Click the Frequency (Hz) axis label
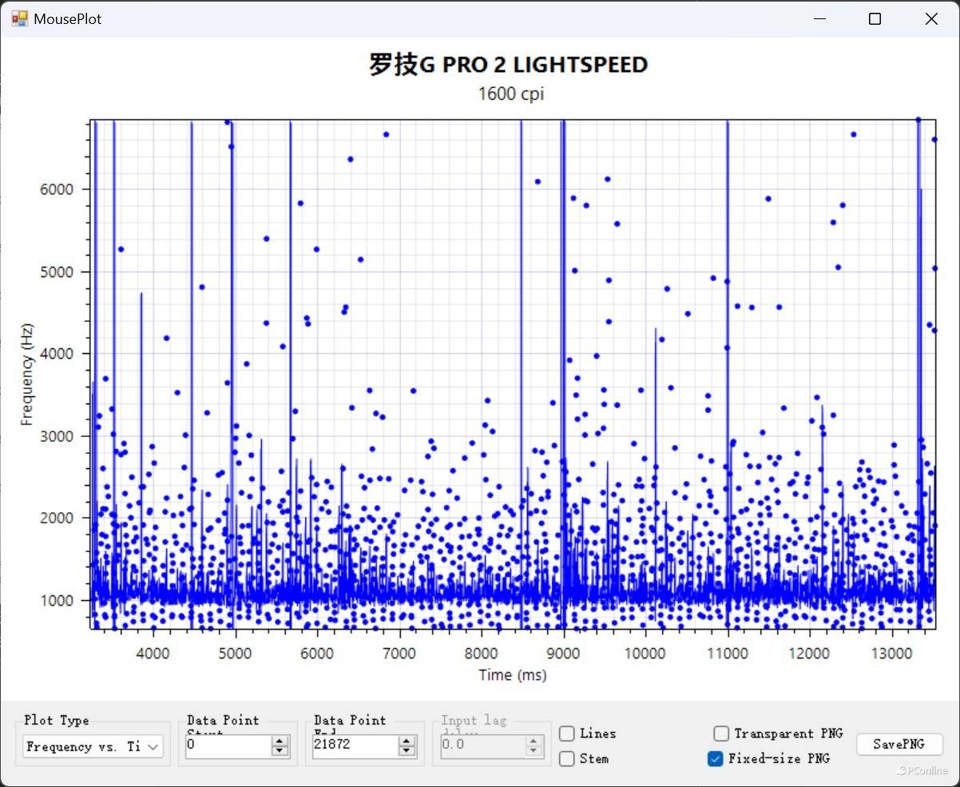Screen dimensions: 960x787 pyautogui.click(x=28, y=374)
